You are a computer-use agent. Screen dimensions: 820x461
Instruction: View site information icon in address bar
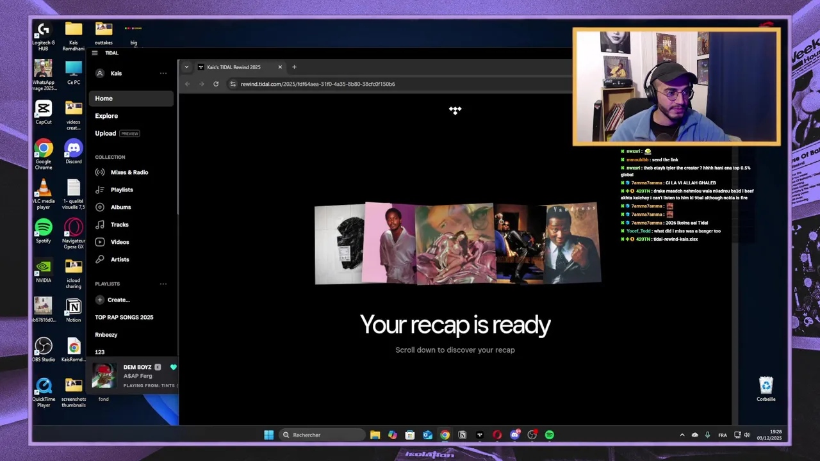click(233, 84)
